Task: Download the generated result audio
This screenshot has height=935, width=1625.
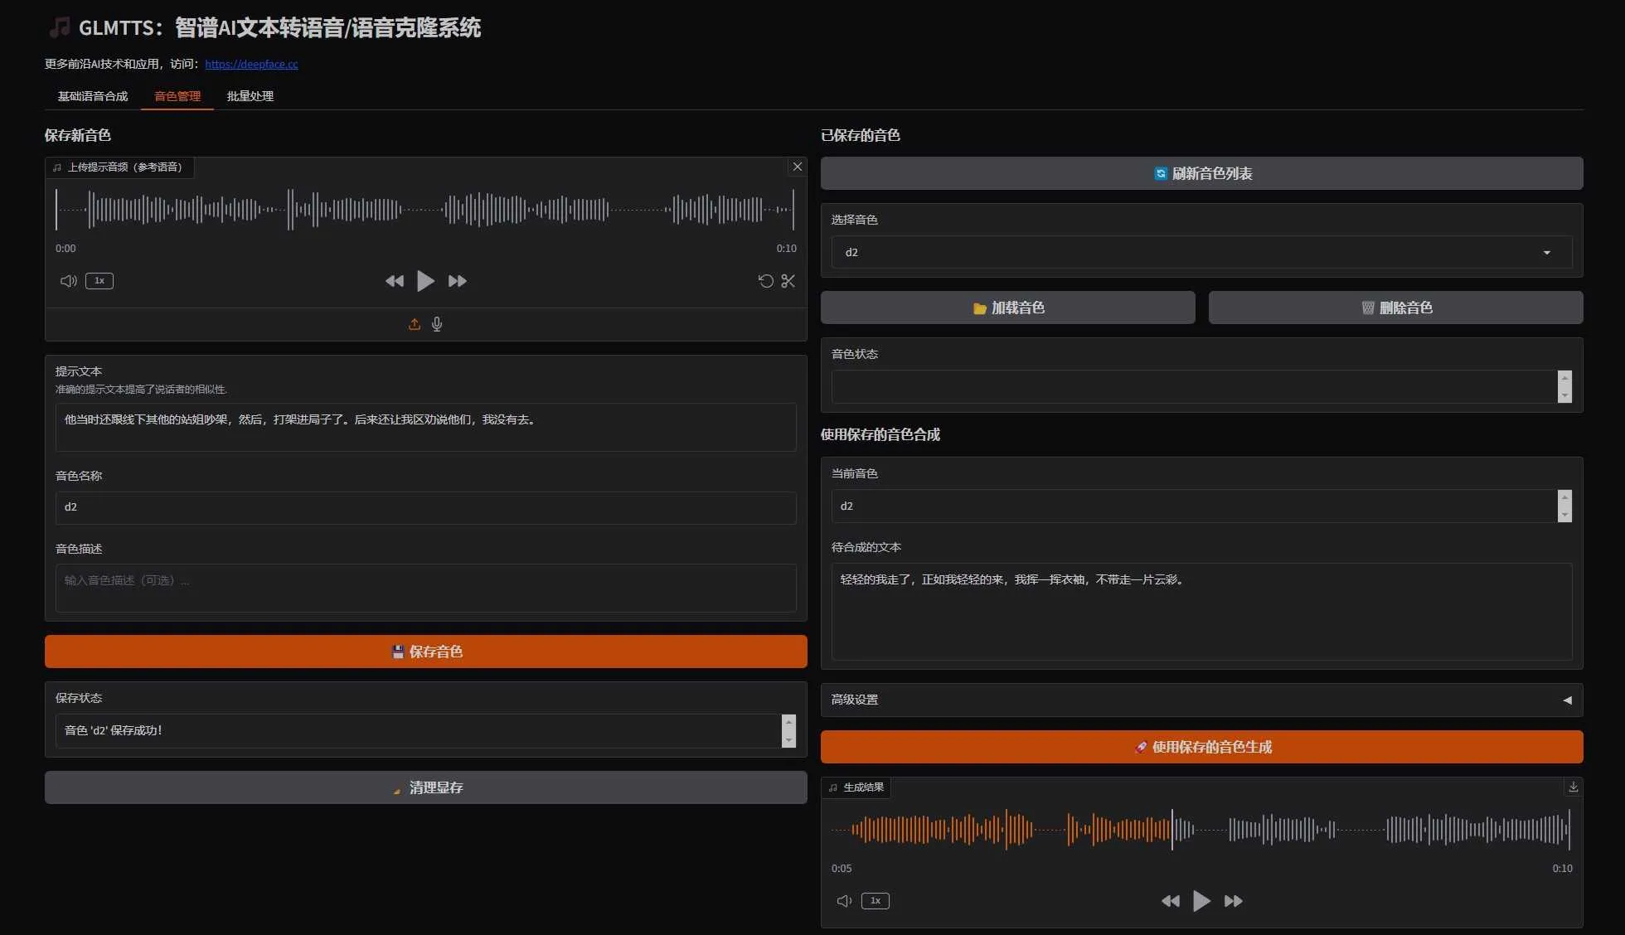Action: tap(1572, 787)
